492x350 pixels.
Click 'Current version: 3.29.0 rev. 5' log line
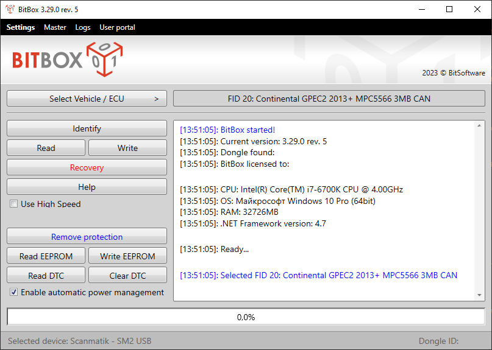(254, 141)
